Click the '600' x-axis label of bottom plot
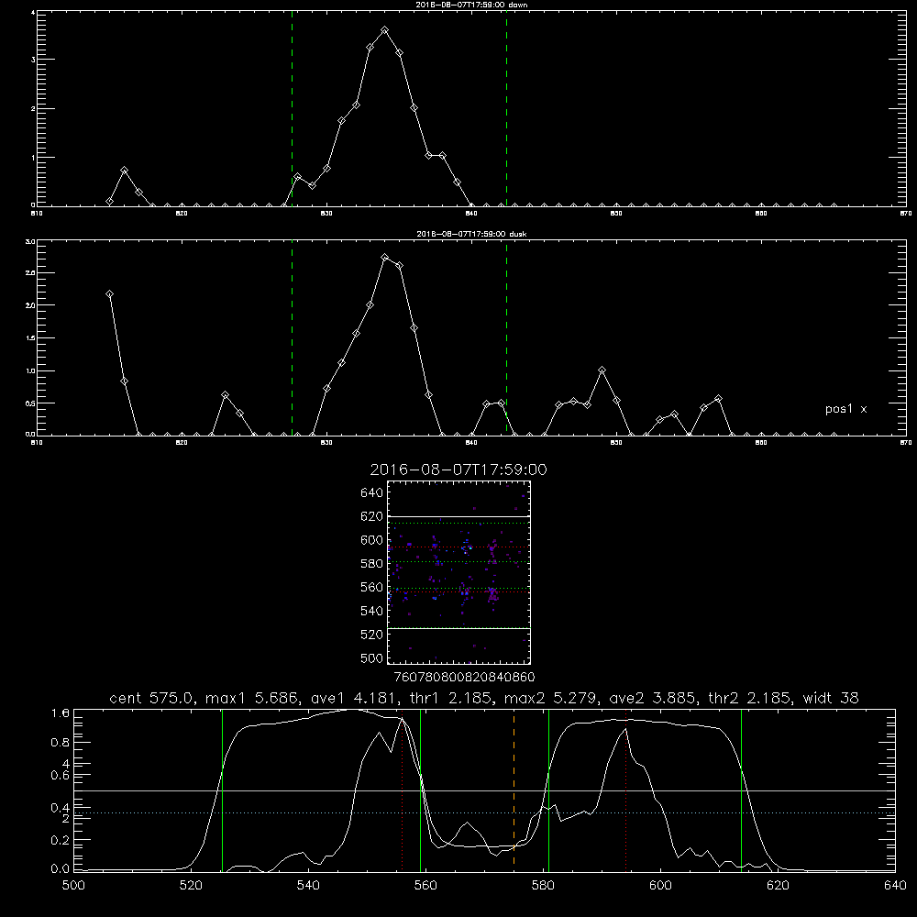 tap(660, 886)
